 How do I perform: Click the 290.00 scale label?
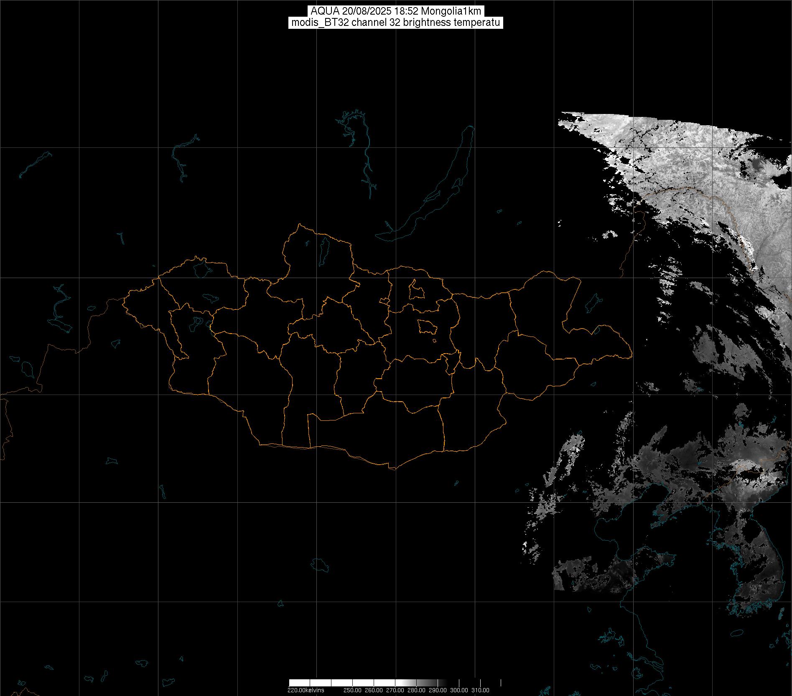pos(438,690)
